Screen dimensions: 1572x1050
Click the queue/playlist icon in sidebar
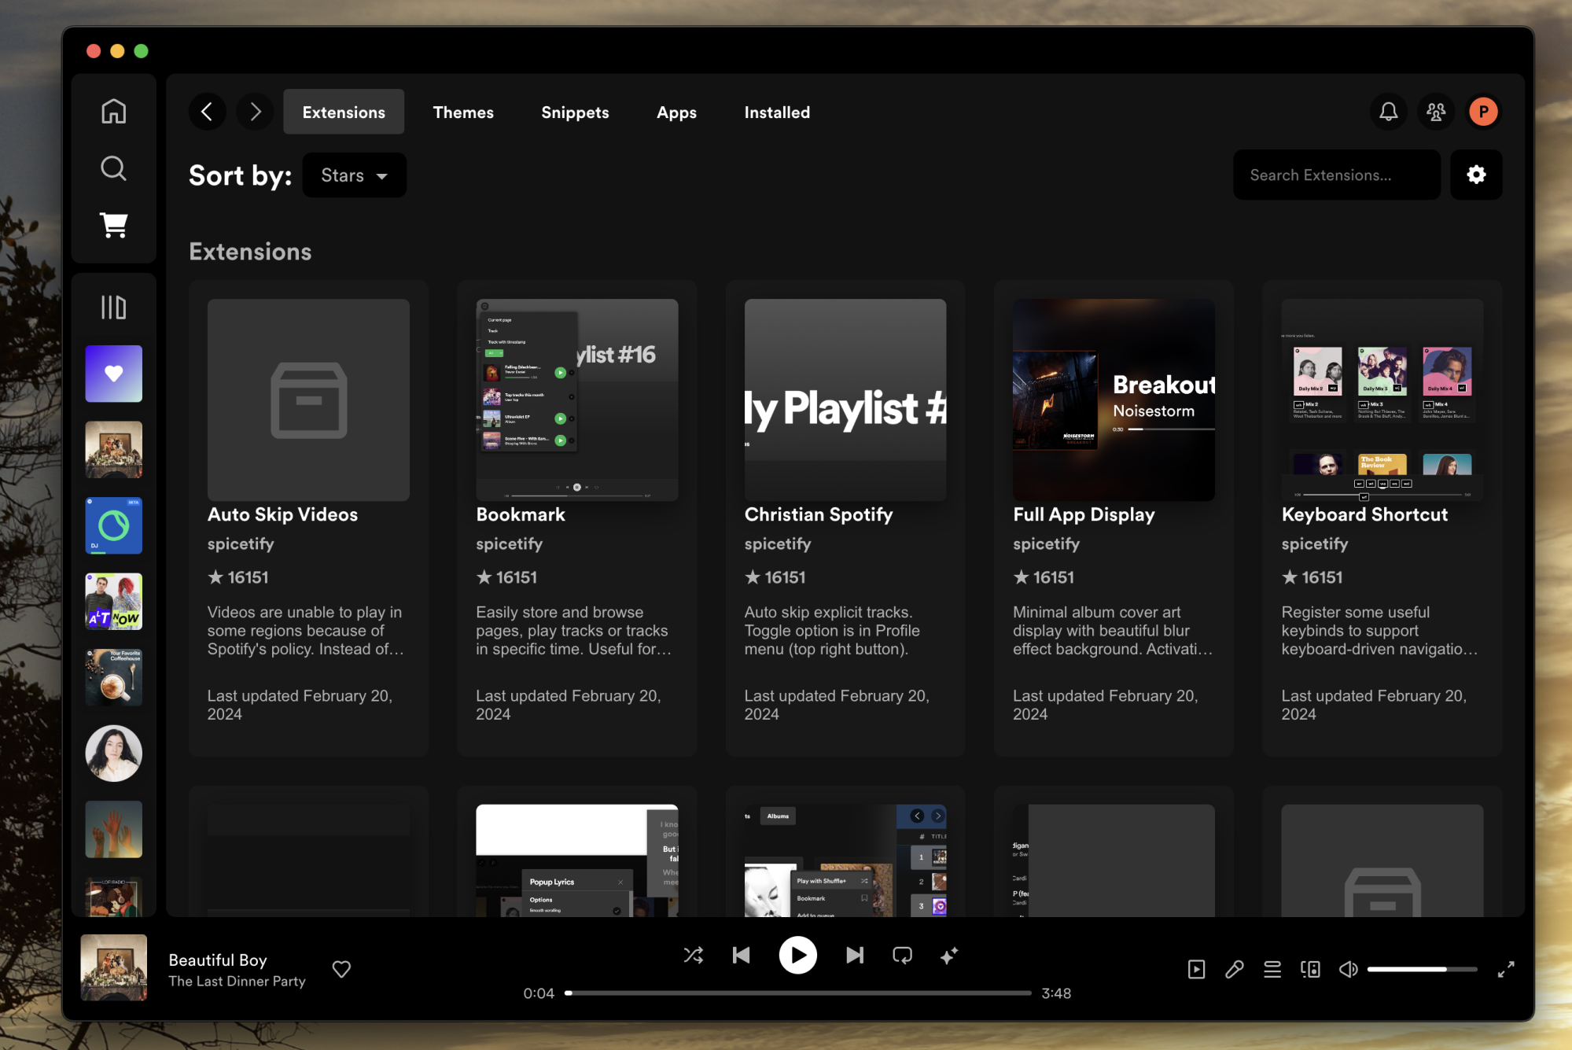pyautogui.click(x=113, y=306)
